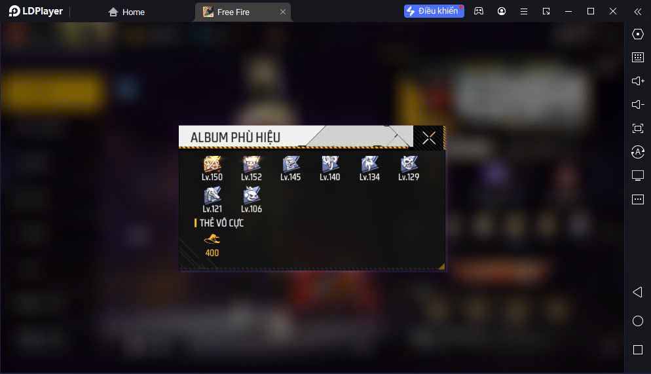
Task: Close the Album Phù Hiệu dialog
Action: 429,138
